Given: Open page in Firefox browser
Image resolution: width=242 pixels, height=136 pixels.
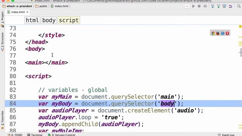Looking at the screenshot, I should (x=218, y=33).
